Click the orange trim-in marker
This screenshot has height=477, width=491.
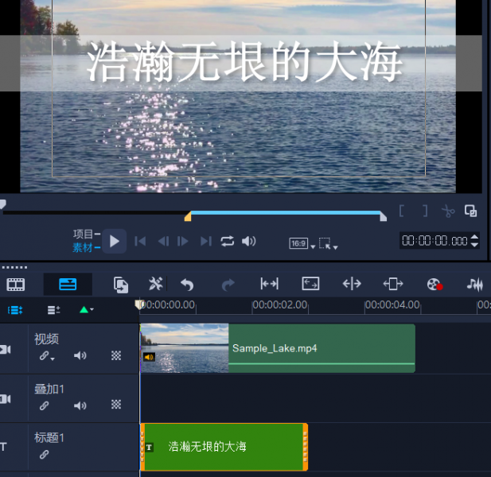coord(188,216)
